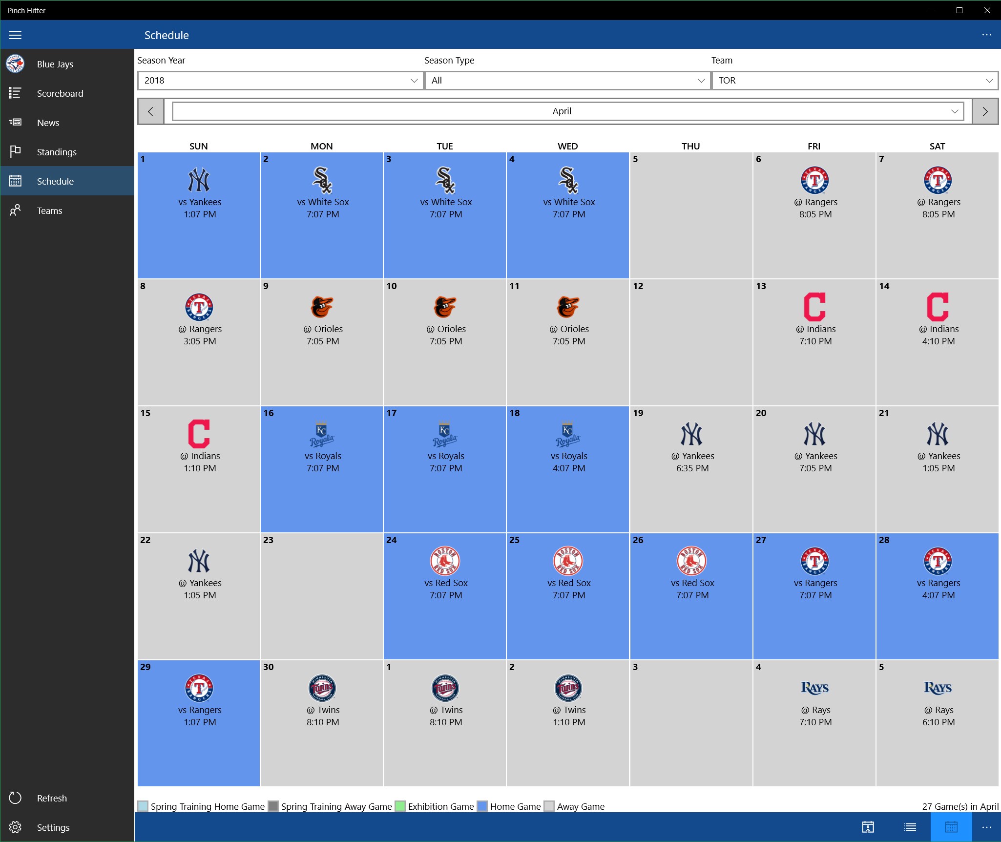Image resolution: width=1001 pixels, height=842 pixels.
Task: Open the Season Type dropdown
Action: tap(567, 81)
